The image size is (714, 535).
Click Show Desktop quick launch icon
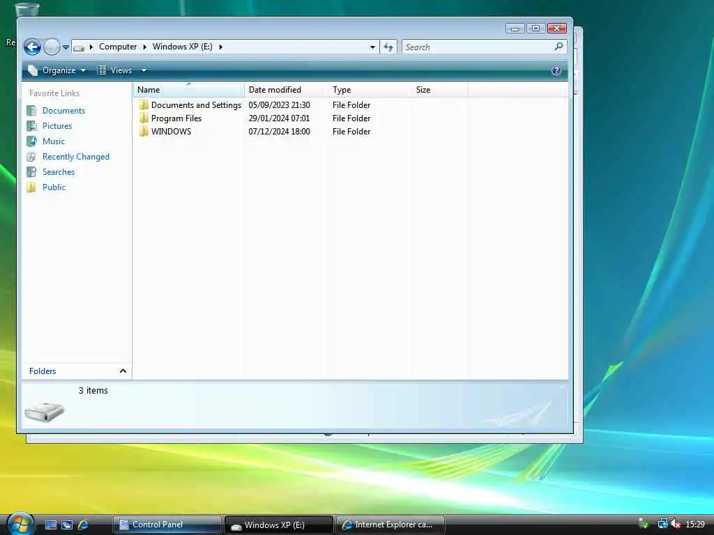point(51,525)
